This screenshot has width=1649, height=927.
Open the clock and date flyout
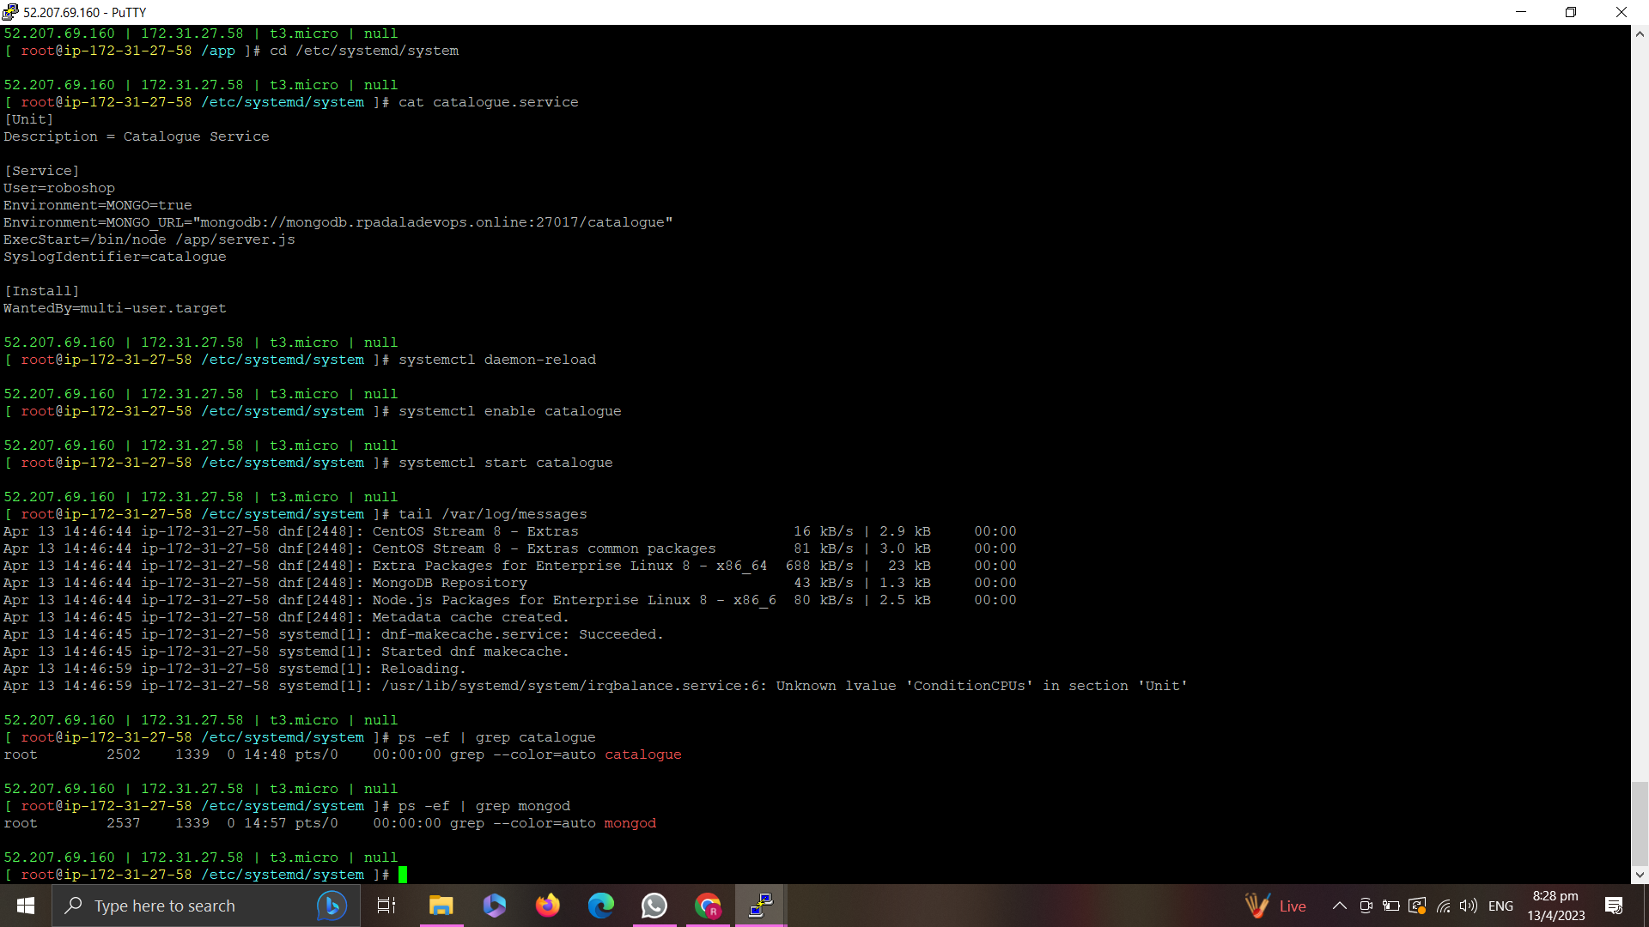[x=1555, y=906]
